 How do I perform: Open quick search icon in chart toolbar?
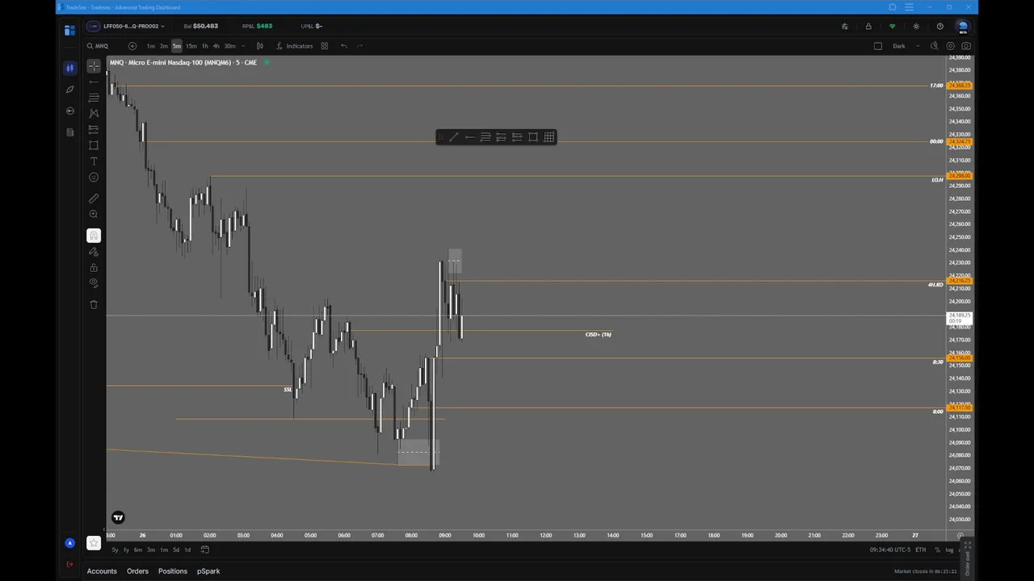click(935, 46)
